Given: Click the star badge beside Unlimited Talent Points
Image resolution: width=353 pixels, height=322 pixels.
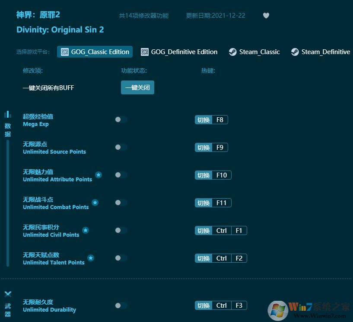Looking at the screenshot, I should point(91,258).
